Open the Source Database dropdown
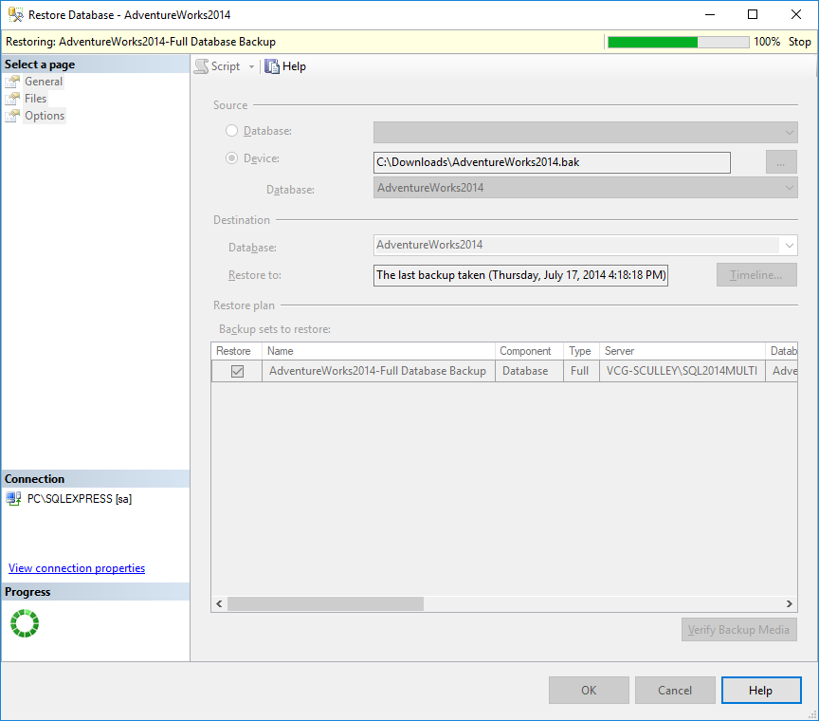The width and height of the screenshot is (819, 721). [x=788, y=132]
